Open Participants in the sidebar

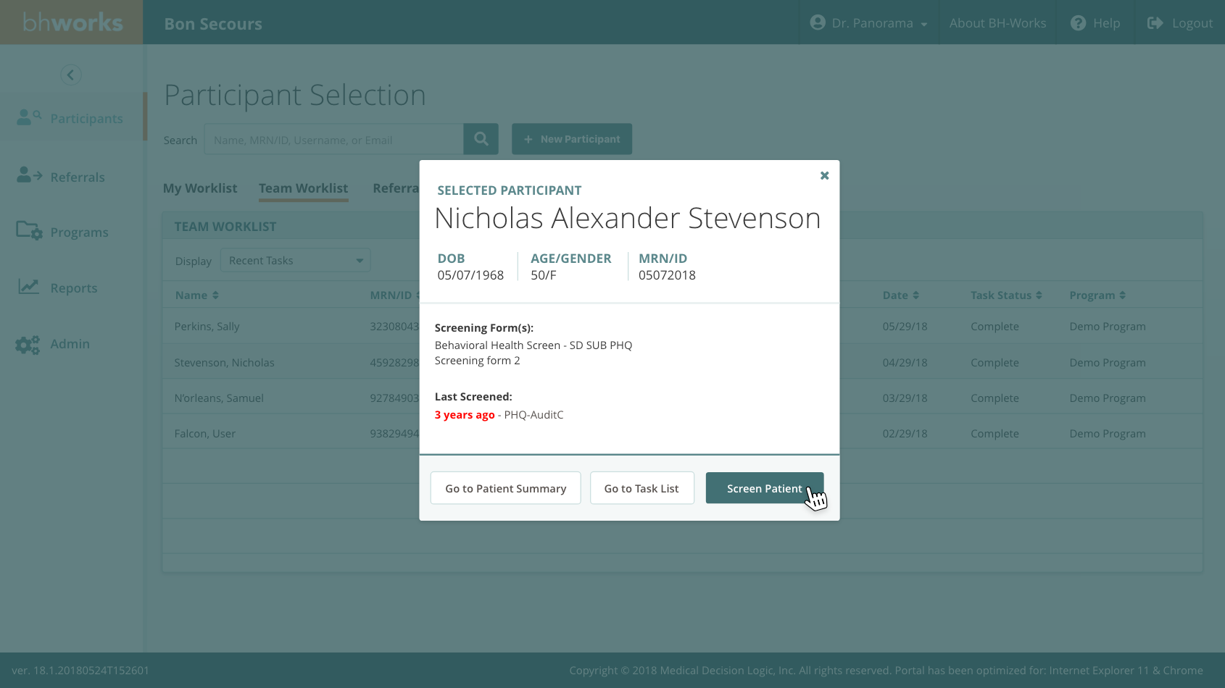pyautogui.click(x=70, y=118)
